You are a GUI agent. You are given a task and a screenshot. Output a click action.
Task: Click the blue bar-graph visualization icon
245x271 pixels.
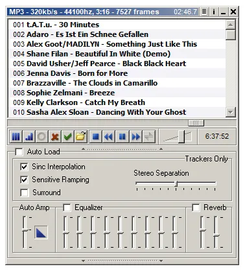pos(29,137)
